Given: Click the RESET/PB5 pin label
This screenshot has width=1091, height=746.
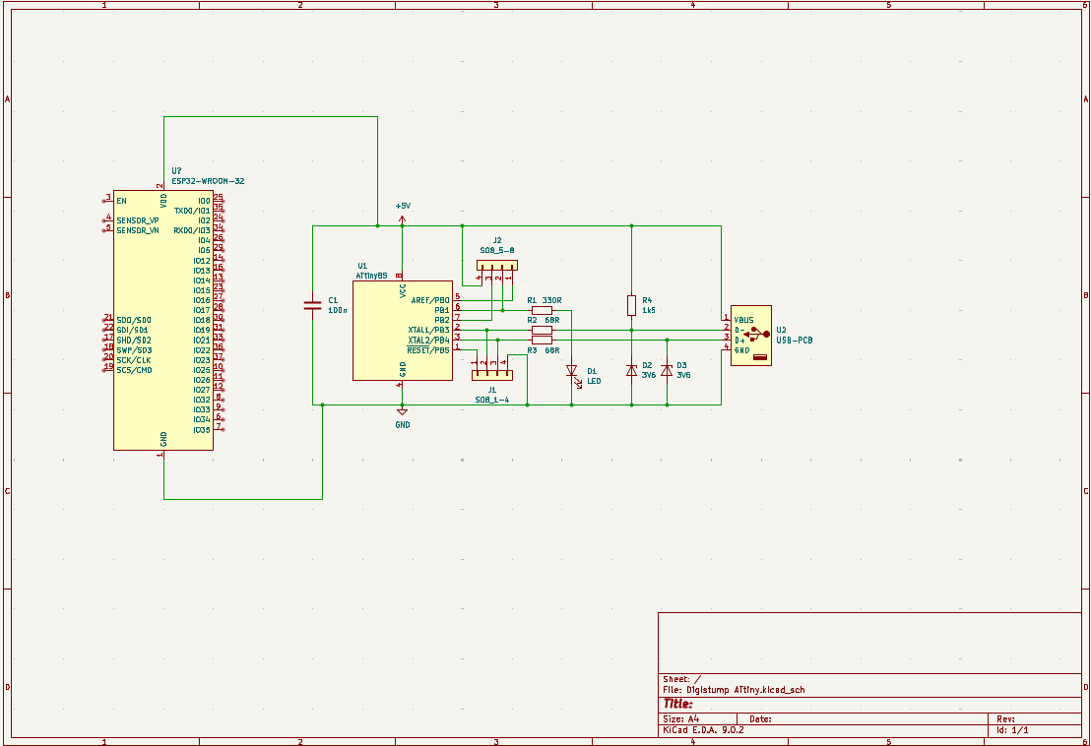Looking at the screenshot, I should point(428,350).
